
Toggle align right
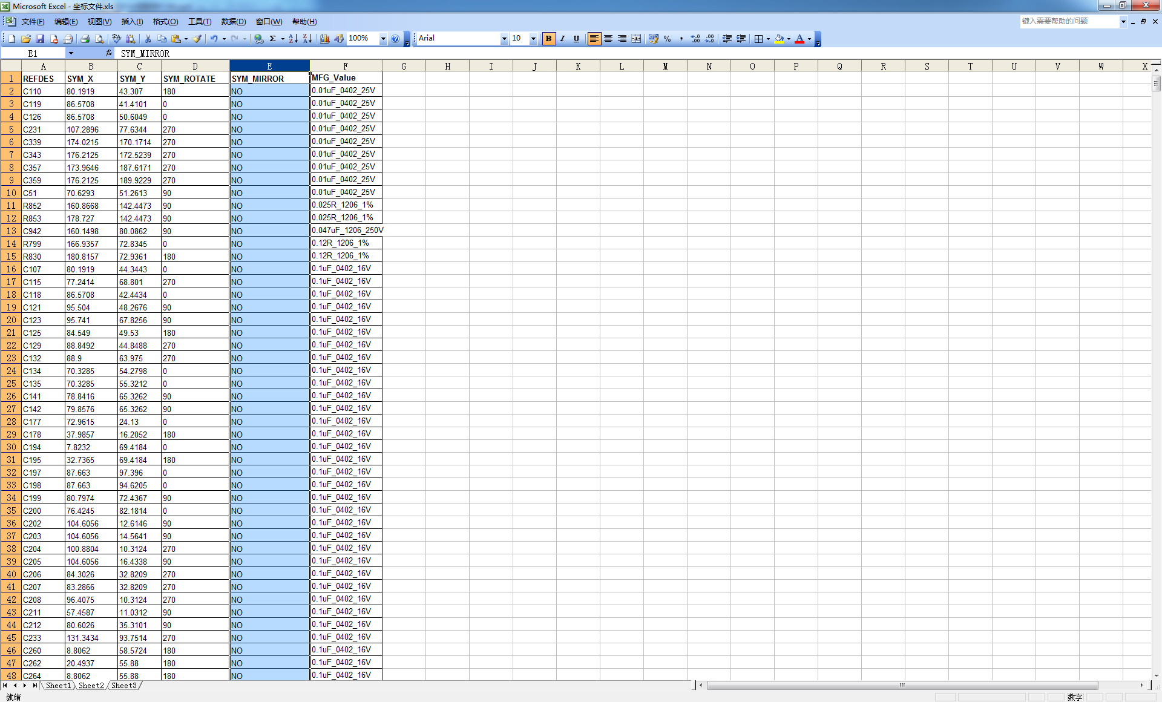(x=622, y=39)
